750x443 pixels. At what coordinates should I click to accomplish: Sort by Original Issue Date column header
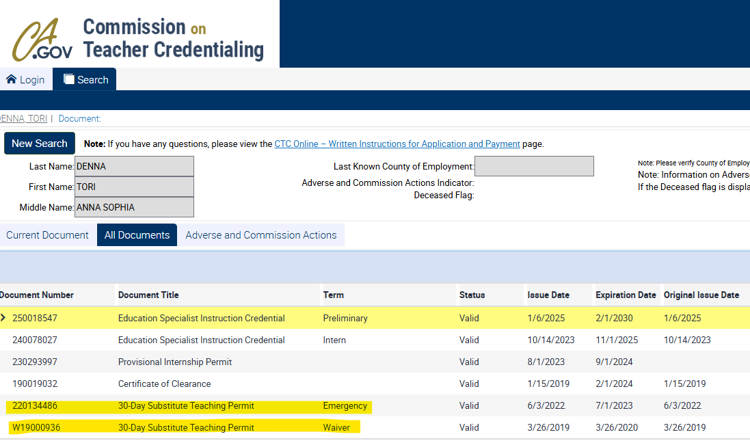tap(701, 295)
